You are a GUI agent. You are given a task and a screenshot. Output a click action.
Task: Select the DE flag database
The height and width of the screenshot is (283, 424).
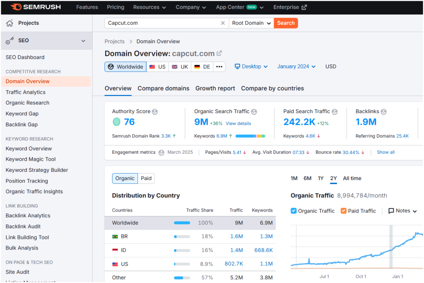click(x=202, y=67)
